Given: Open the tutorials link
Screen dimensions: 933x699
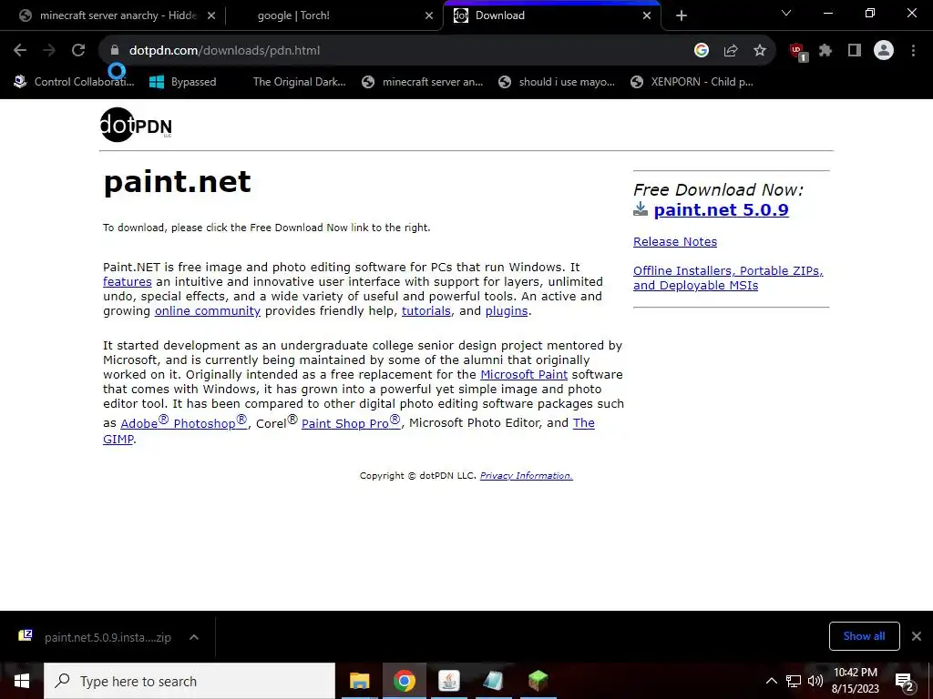Looking at the screenshot, I should tap(426, 311).
